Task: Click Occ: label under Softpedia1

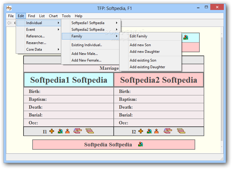Action: tap(33, 123)
